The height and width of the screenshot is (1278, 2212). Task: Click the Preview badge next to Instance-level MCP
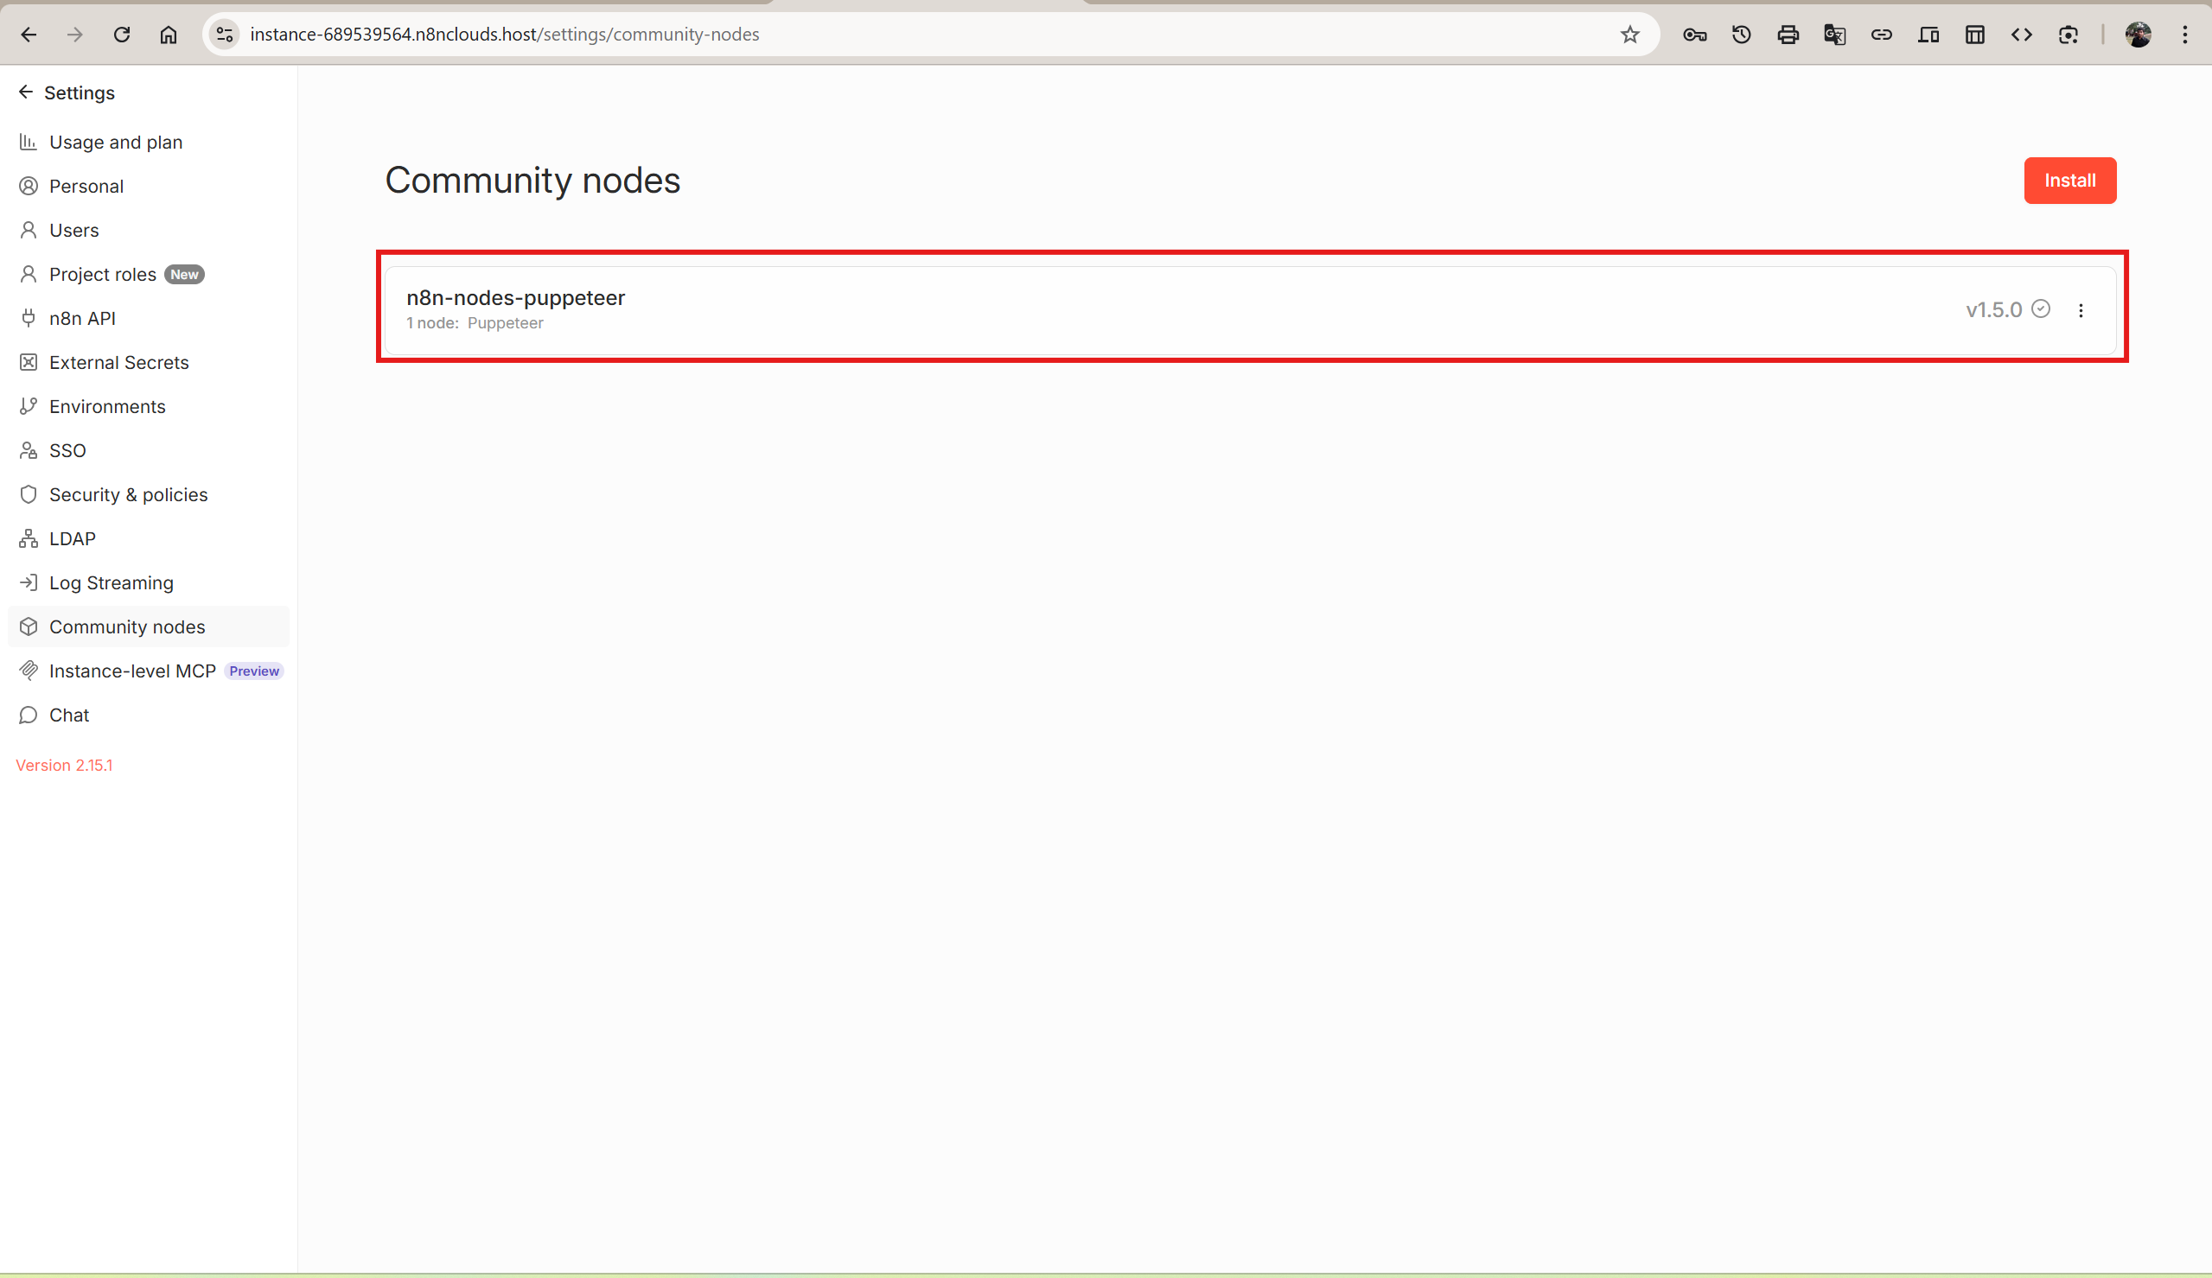point(253,671)
